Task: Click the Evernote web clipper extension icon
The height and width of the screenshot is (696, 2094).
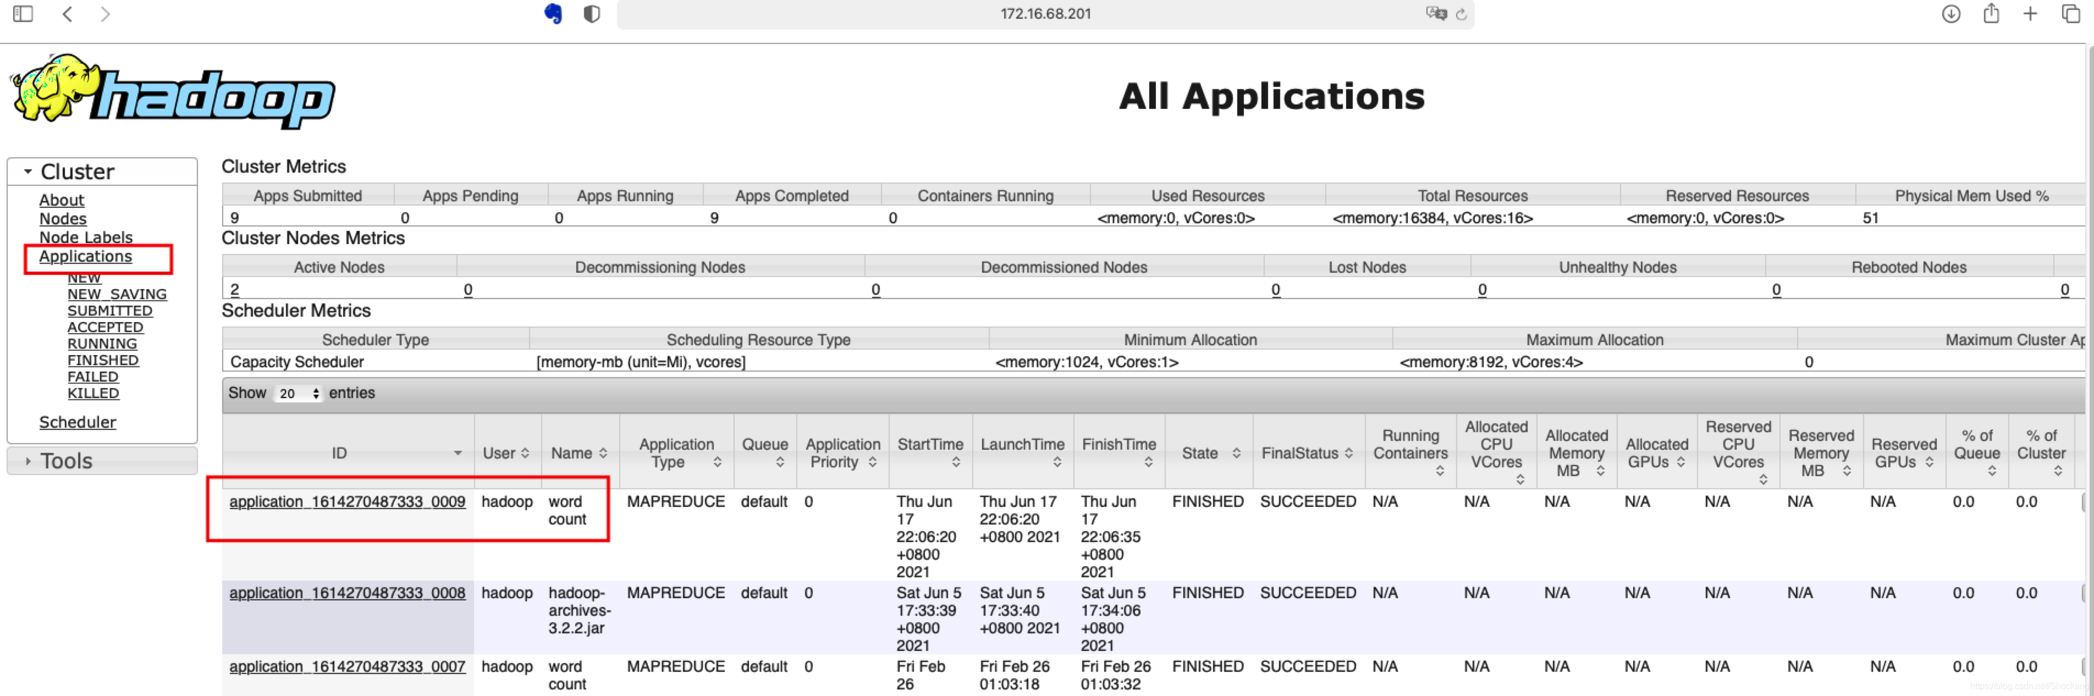Action: click(554, 14)
